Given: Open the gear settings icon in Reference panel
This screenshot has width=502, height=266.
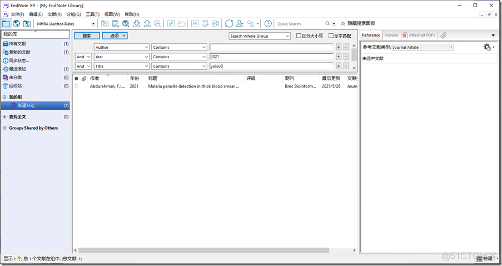Looking at the screenshot, I should [488, 47].
